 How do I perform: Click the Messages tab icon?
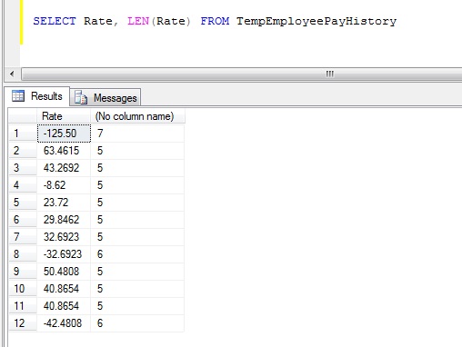[x=81, y=97]
